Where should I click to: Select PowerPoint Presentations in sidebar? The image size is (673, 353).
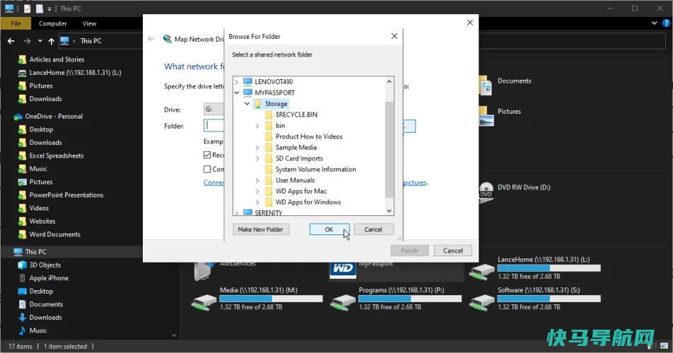66,195
